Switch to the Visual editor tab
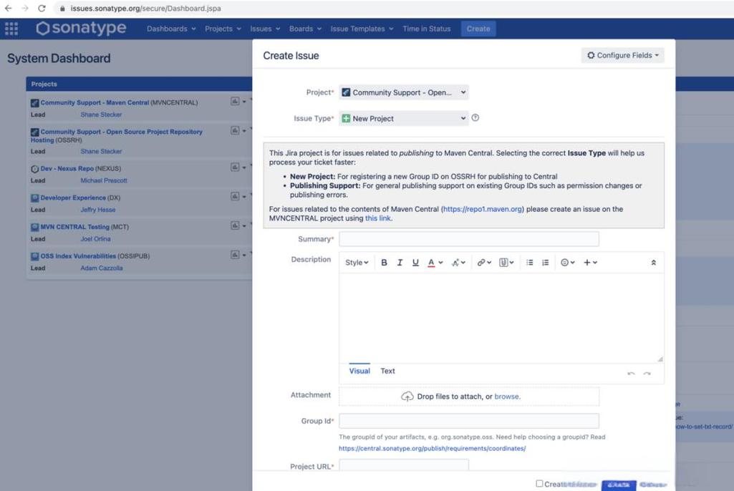This screenshot has height=491, width=734. click(x=359, y=371)
